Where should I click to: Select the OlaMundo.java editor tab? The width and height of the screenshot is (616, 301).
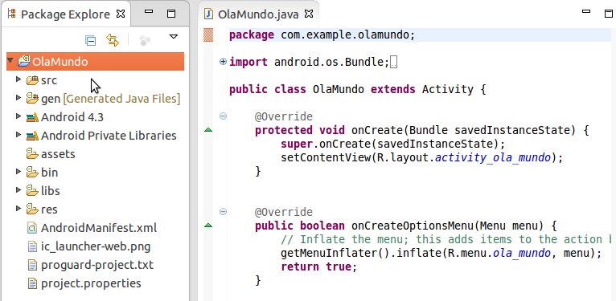(x=257, y=14)
